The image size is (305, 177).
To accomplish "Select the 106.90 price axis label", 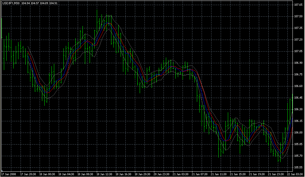I will 298,63.
